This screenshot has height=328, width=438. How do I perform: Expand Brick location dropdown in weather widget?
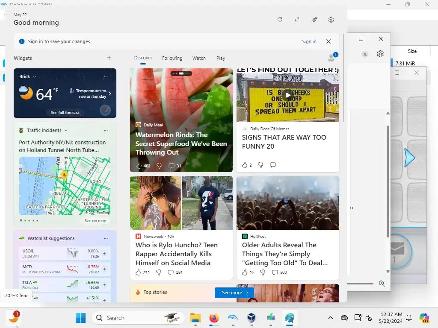pos(34,76)
